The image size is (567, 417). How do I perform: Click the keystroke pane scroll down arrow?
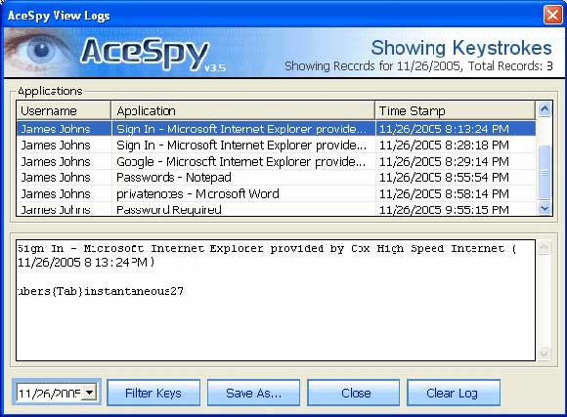click(x=544, y=354)
